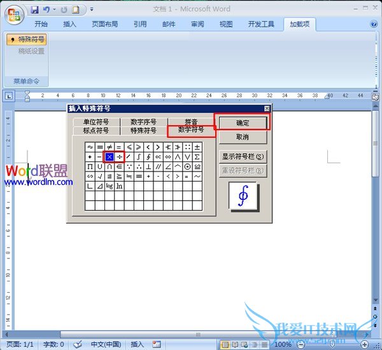Choose the plus-minus ± symbol
This screenshot has width=382, height=350.
tap(197, 147)
